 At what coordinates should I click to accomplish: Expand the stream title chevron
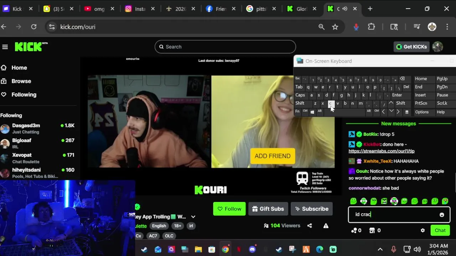(193, 217)
